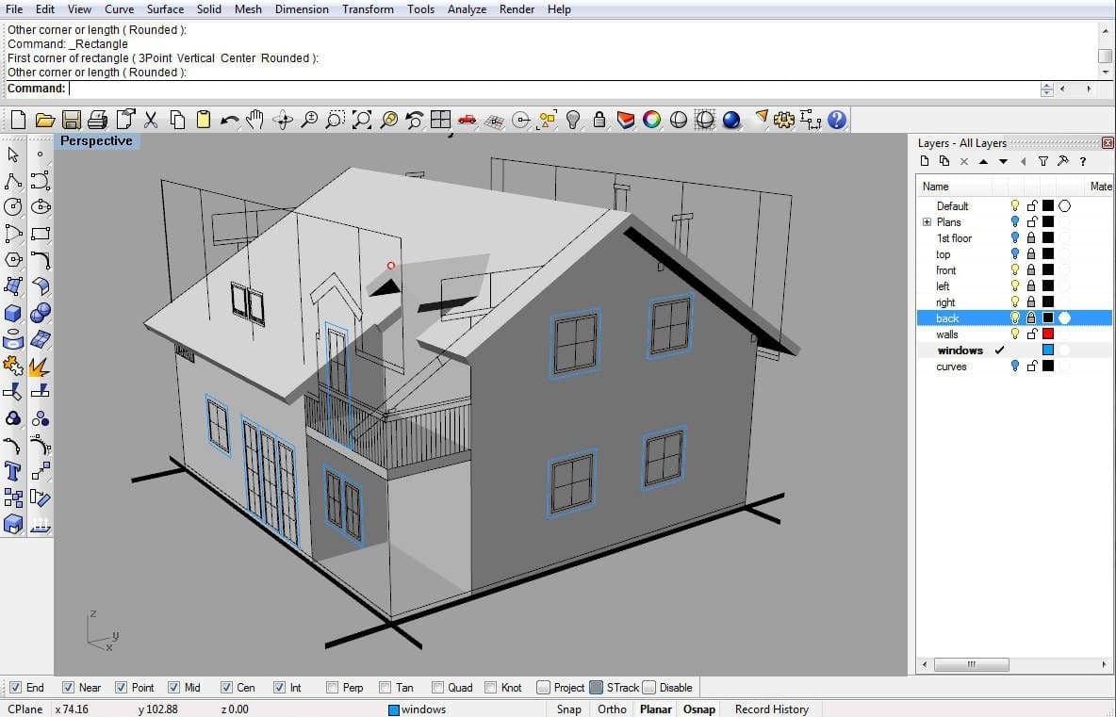Select the Pan view hand tool
The height and width of the screenshot is (717, 1116).
coord(254,120)
